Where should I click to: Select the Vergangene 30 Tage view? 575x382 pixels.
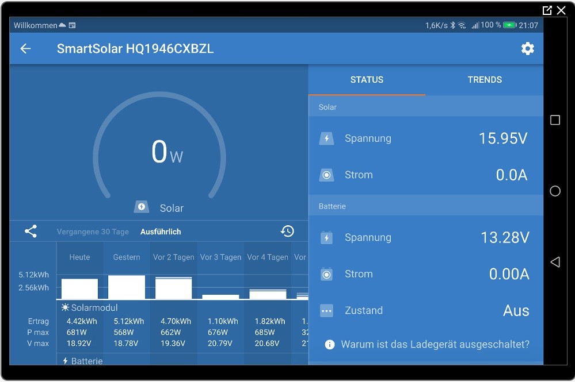pyautogui.click(x=93, y=231)
